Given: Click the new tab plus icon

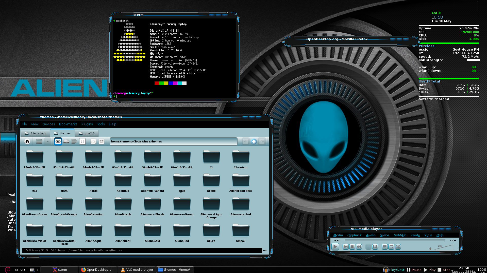Looking at the screenshot, I should (x=93, y=141).
